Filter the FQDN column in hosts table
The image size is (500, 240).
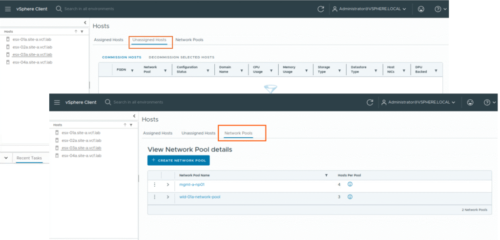[132, 71]
